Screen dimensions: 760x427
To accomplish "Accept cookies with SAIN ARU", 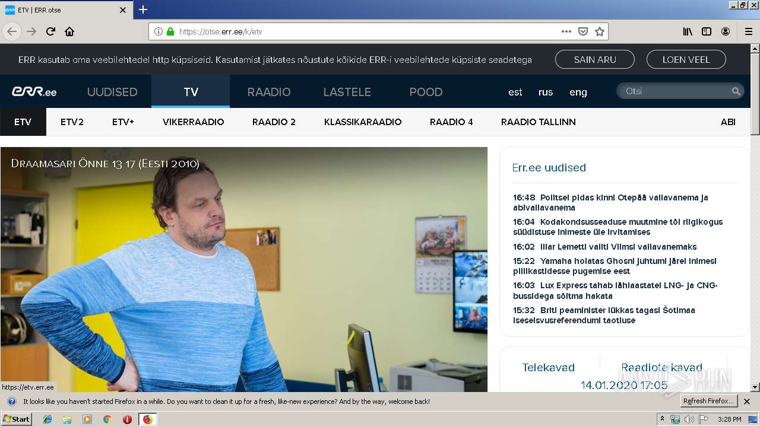I will [x=595, y=59].
